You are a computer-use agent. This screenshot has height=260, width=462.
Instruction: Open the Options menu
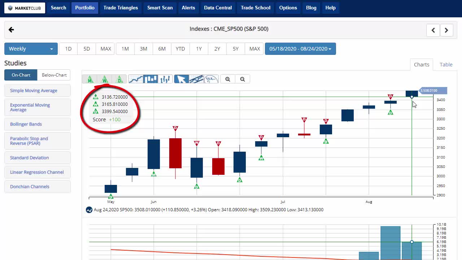pyautogui.click(x=288, y=8)
